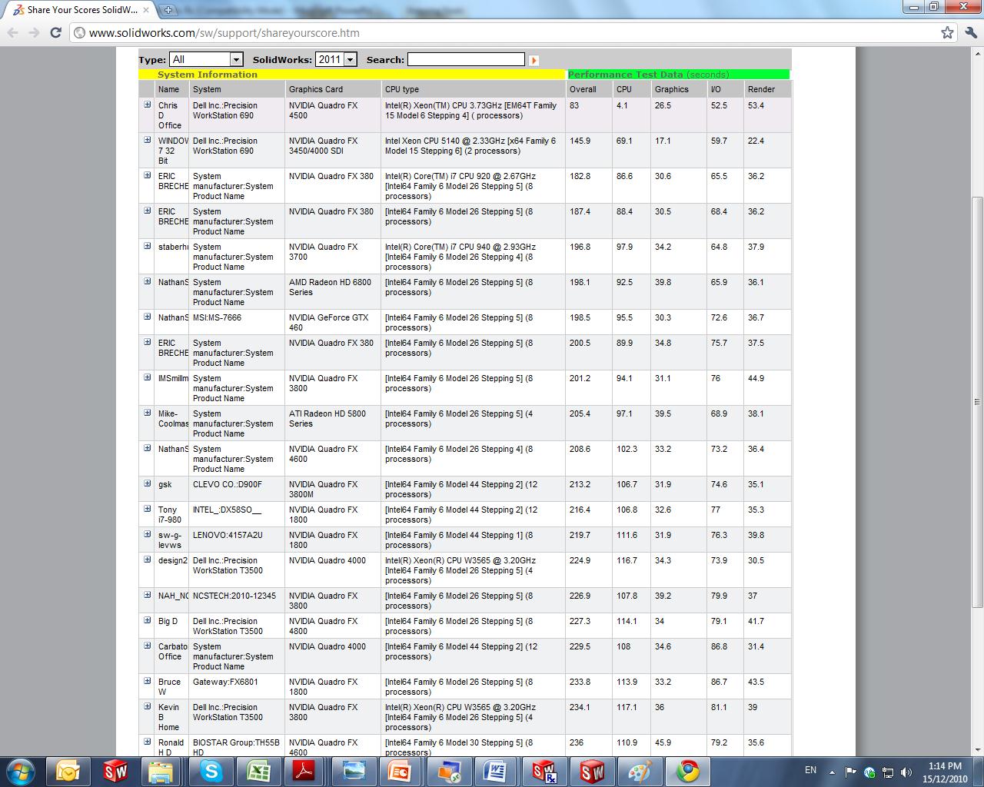Open SolidWorks Rx from the taskbar
Viewport: 984px width, 787px height.
point(544,771)
